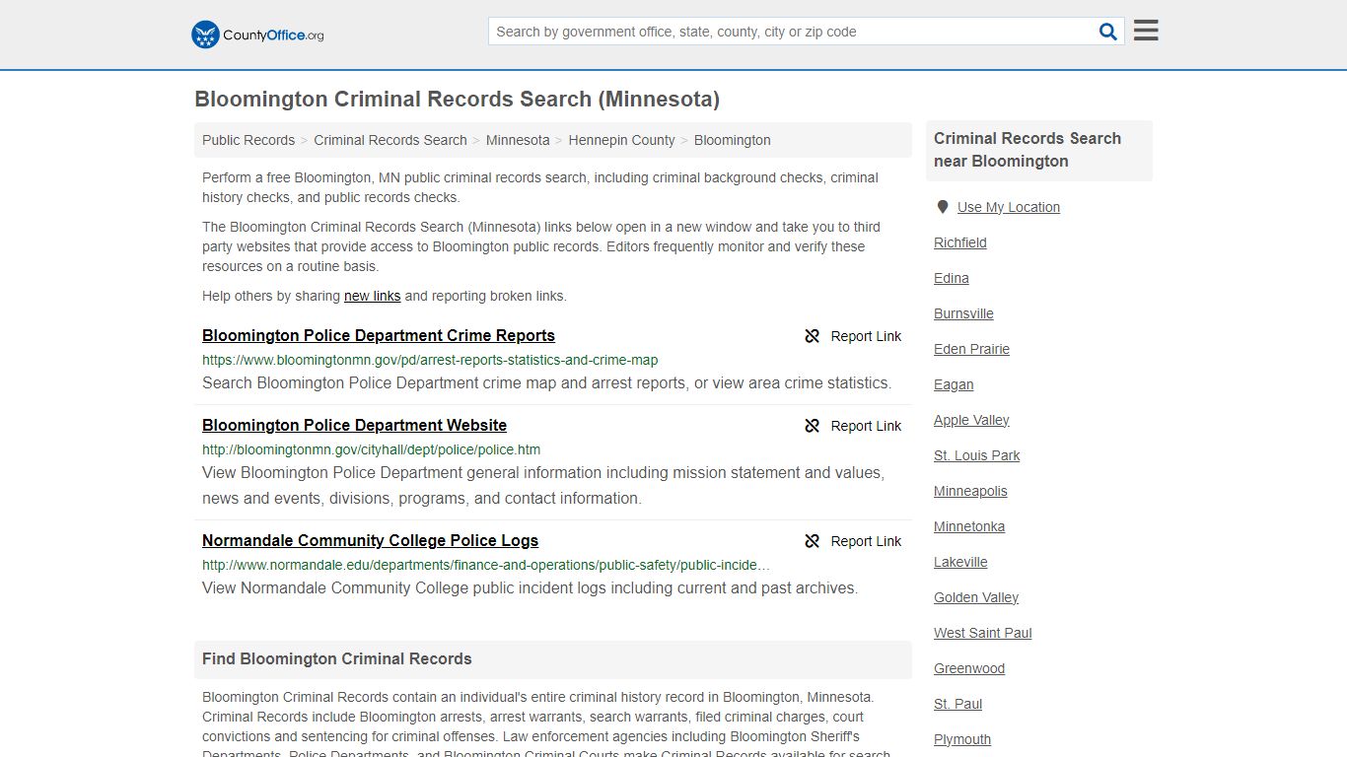Open St. Paul nearby city link
The image size is (1347, 757).
958,704
